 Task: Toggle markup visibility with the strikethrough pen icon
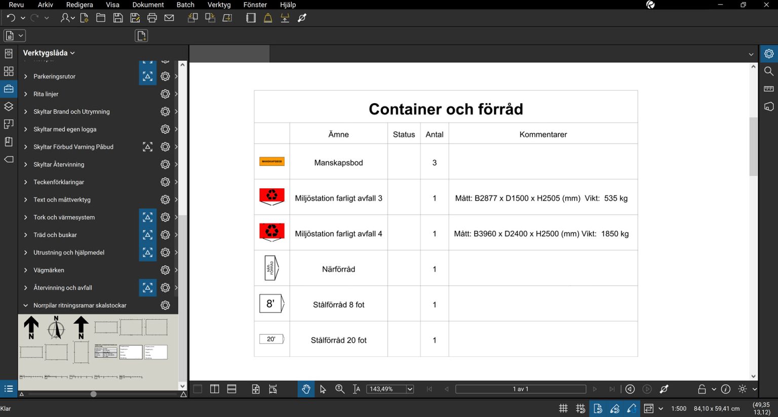pyautogui.click(x=664, y=389)
